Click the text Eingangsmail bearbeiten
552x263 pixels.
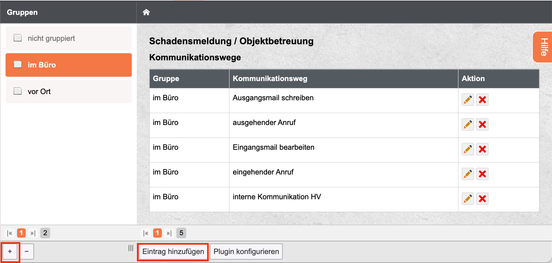click(274, 147)
